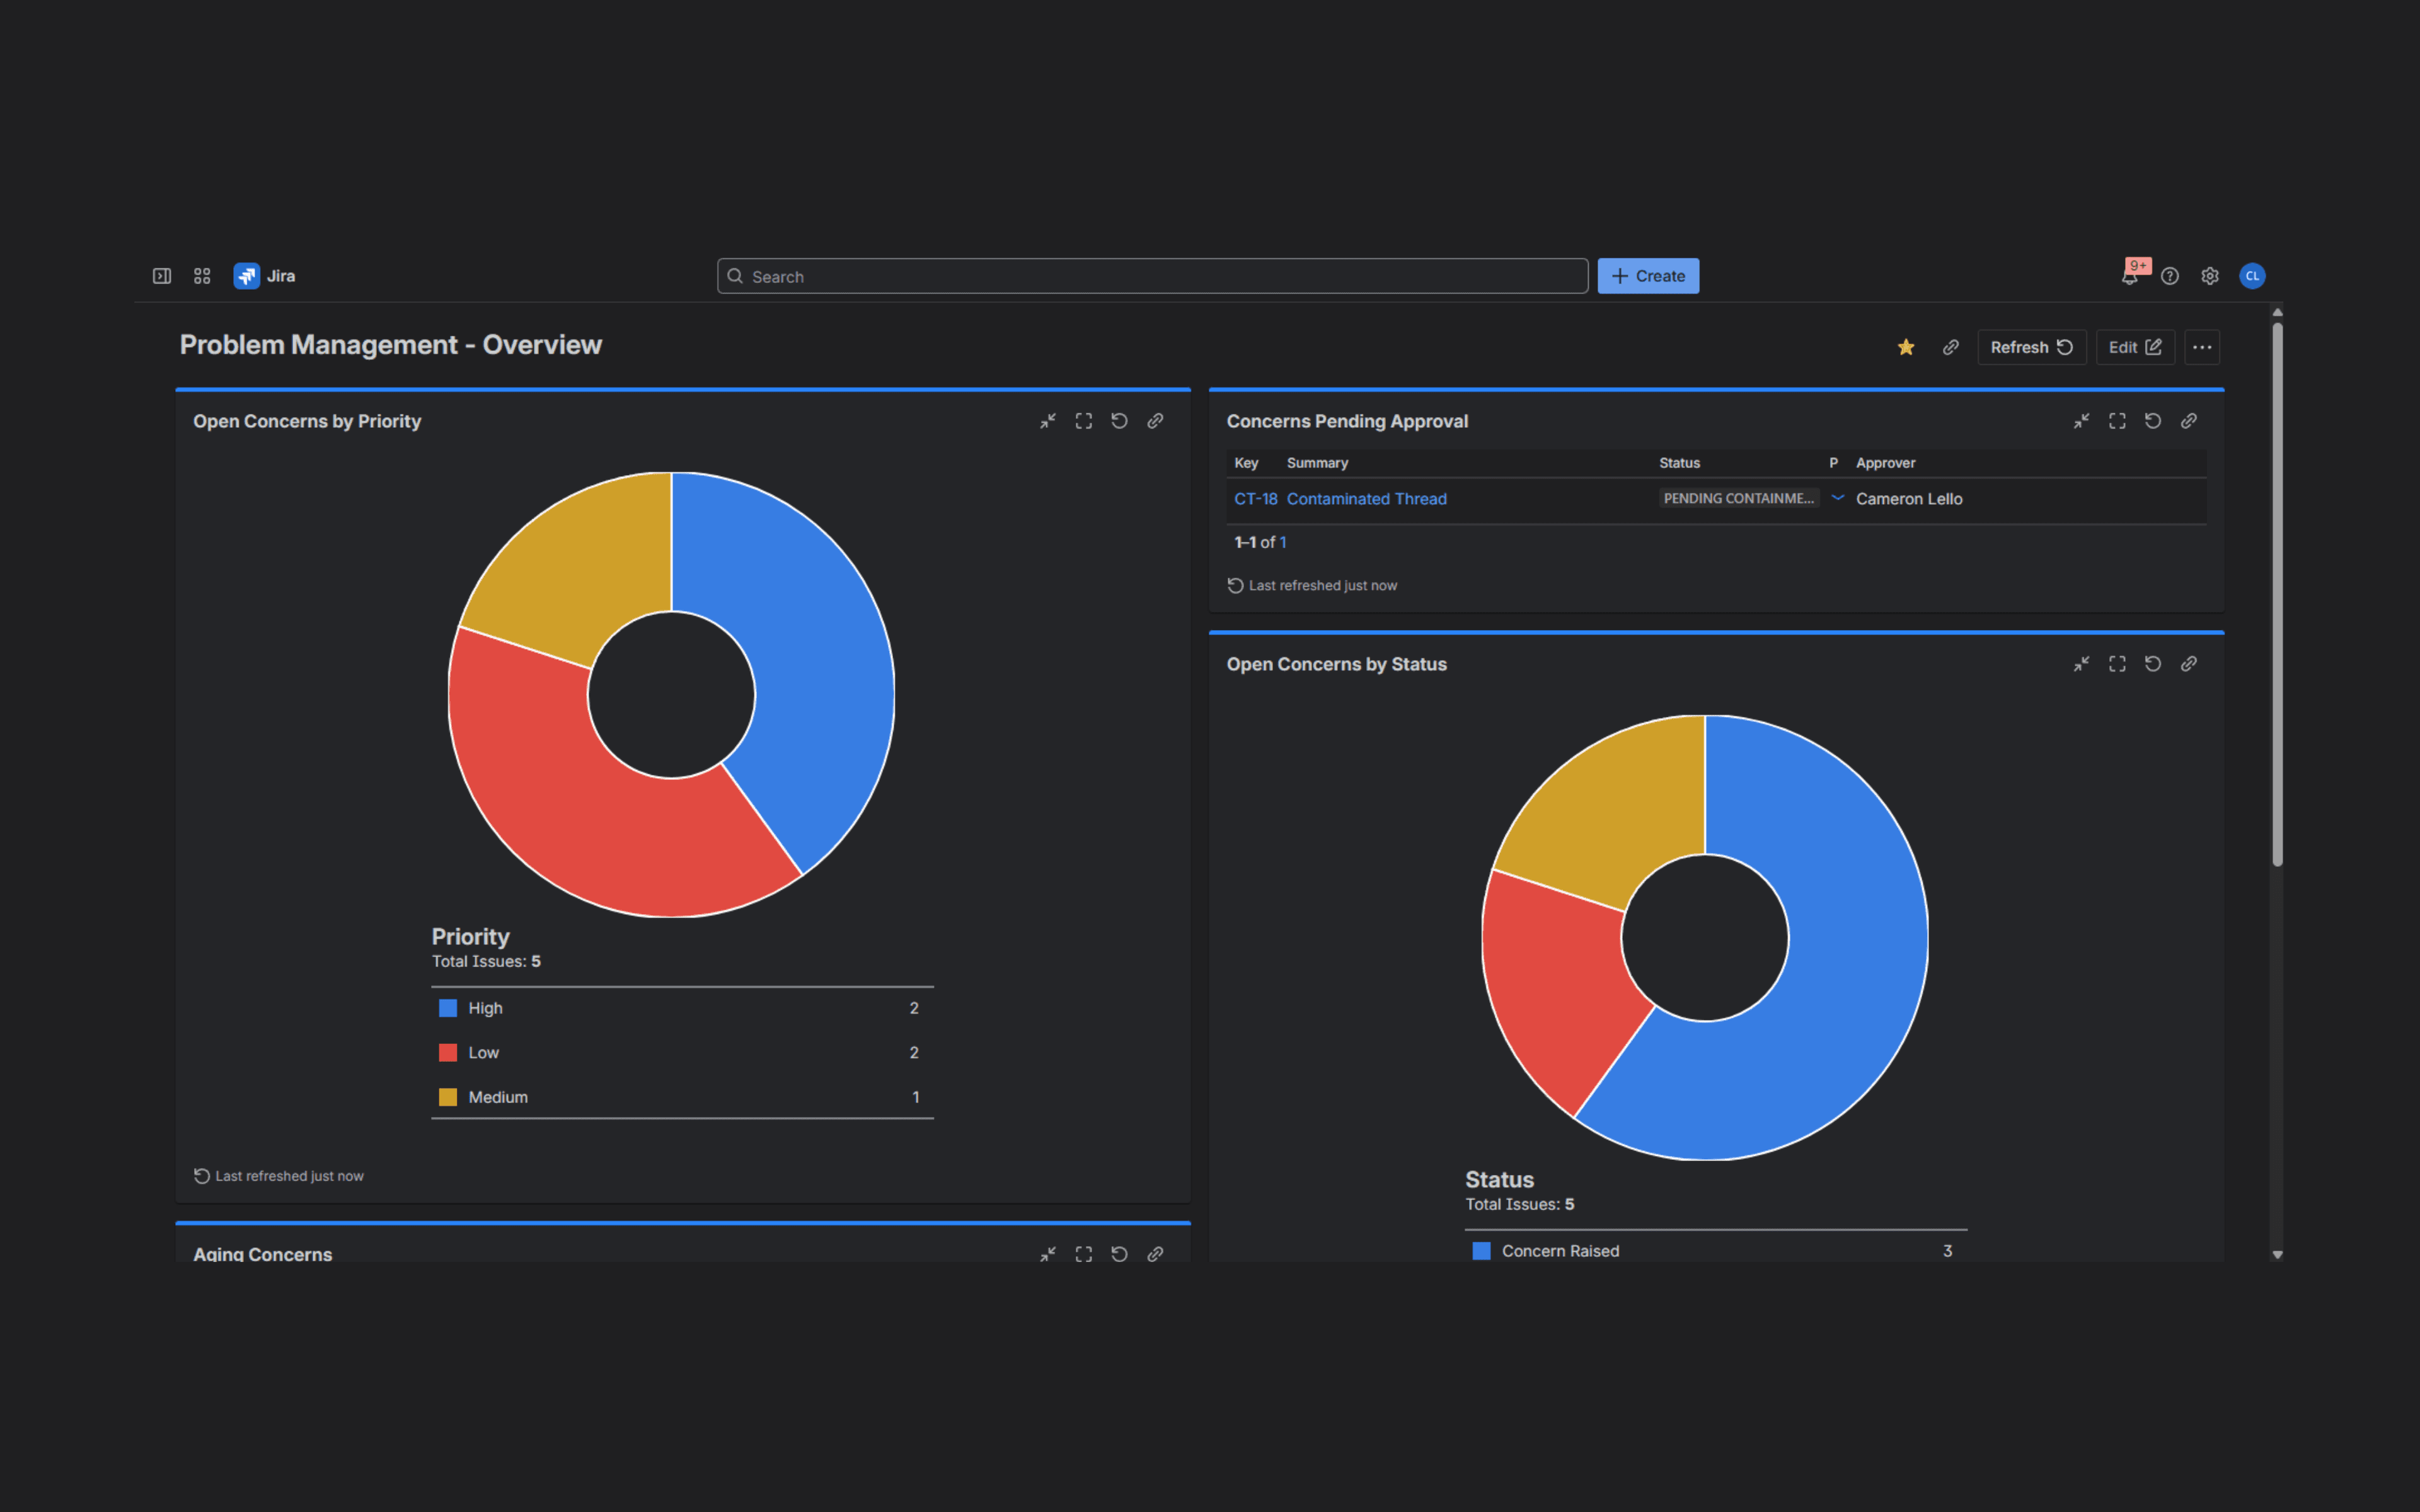The width and height of the screenshot is (2420, 1512).
Task: Open the CL user profile avatar menu
Action: [2252, 276]
